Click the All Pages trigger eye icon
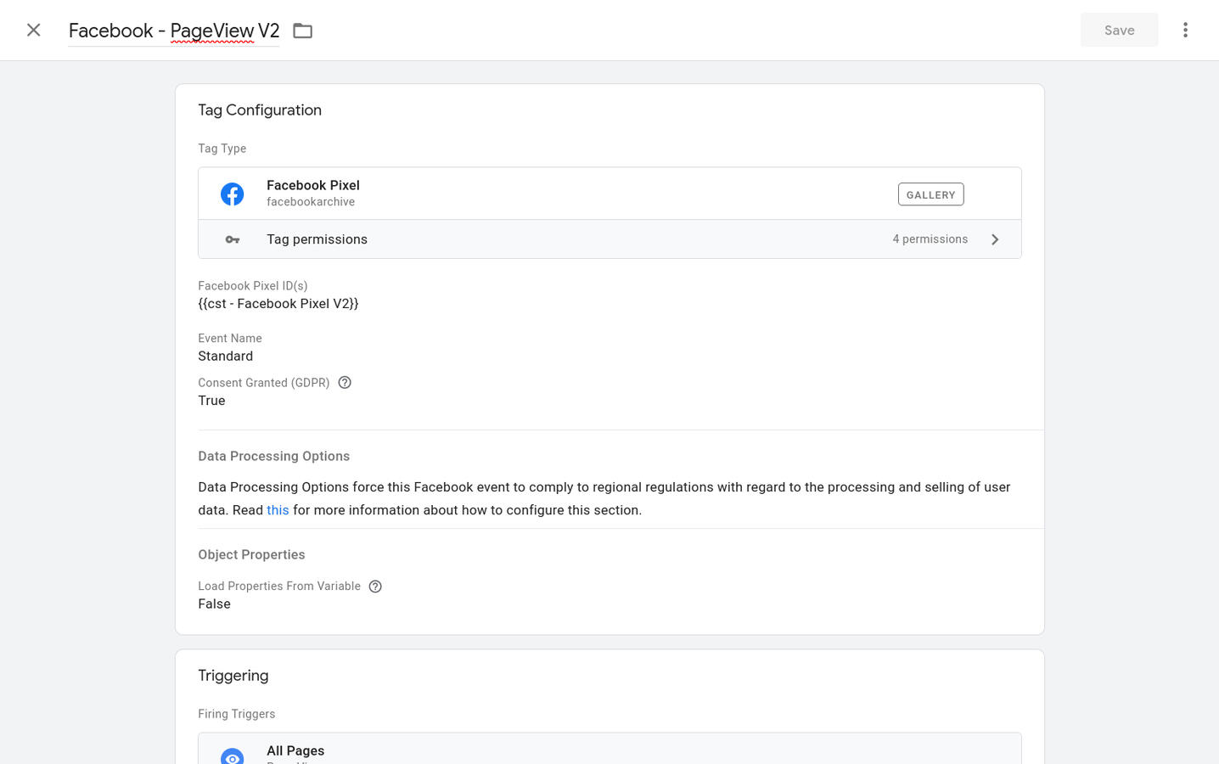Image resolution: width=1219 pixels, height=764 pixels. click(233, 756)
